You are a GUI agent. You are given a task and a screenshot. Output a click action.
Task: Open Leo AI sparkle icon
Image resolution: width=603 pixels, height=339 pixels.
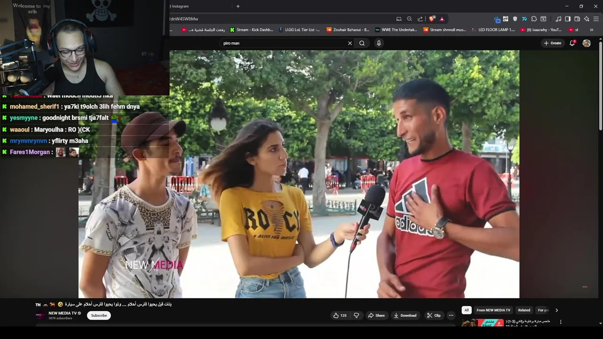point(587,19)
